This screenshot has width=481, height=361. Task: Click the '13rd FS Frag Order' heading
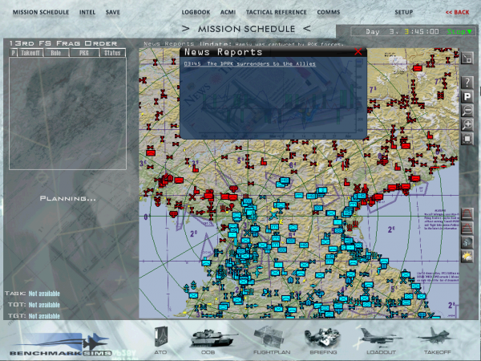coord(63,43)
